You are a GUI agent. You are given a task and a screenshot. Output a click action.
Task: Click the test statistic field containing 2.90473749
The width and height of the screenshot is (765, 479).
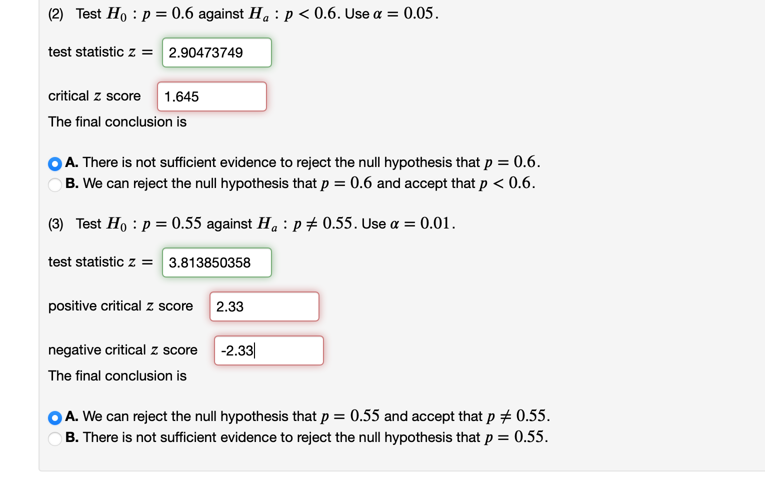pyautogui.click(x=216, y=52)
